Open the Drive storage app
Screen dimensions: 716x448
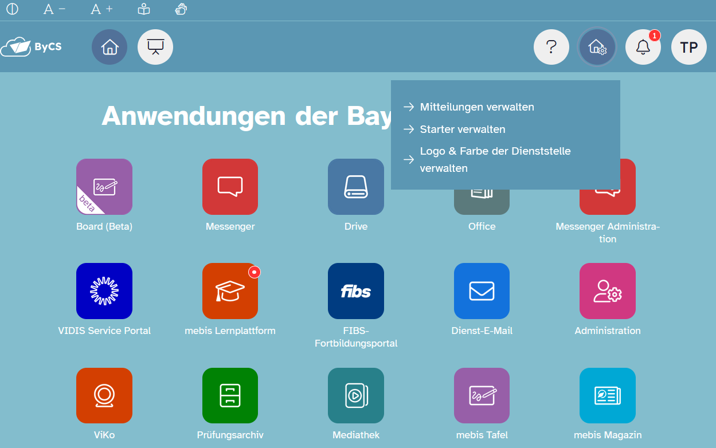(x=356, y=187)
